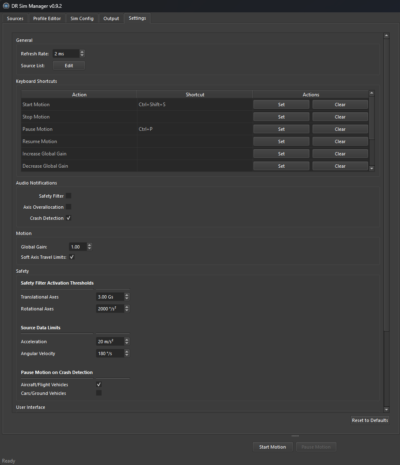Click the Translational Axes value field
This screenshot has width=400, height=465.
(x=110, y=297)
